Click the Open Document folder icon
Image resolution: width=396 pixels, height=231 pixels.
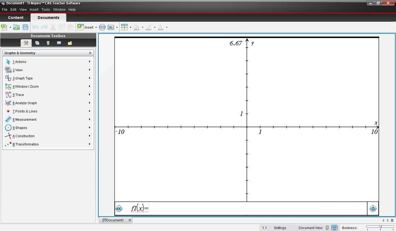click(16, 27)
